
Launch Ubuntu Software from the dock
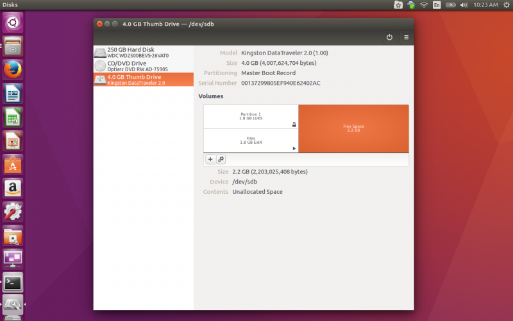13,164
